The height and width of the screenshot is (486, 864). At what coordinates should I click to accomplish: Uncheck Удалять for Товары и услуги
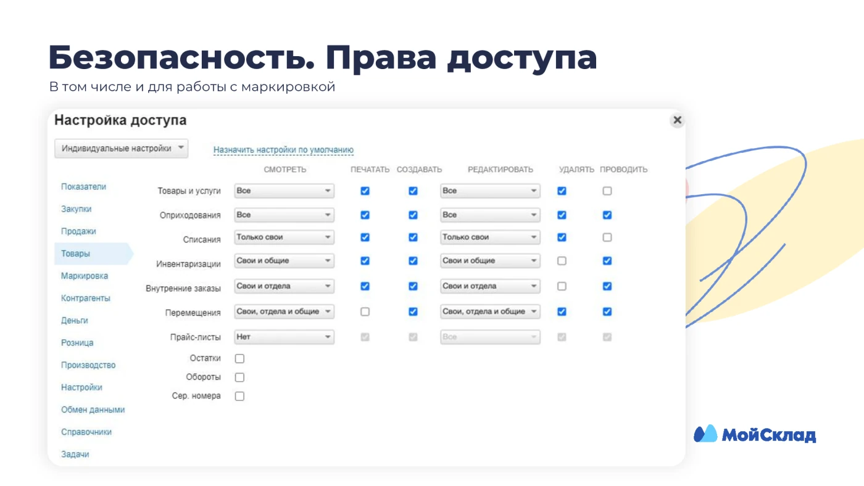click(562, 191)
